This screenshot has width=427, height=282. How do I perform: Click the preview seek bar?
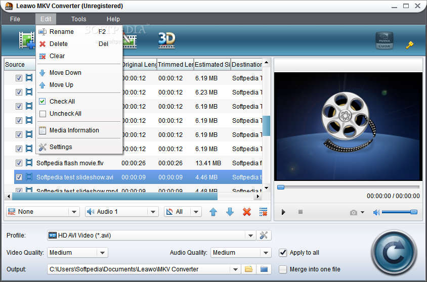[x=348, y=187]
